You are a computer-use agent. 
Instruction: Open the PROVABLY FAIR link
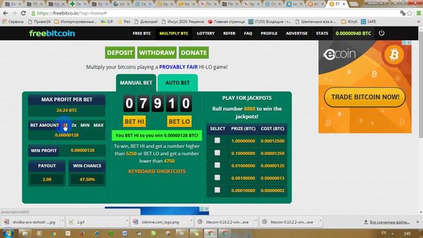coord(178,67)
